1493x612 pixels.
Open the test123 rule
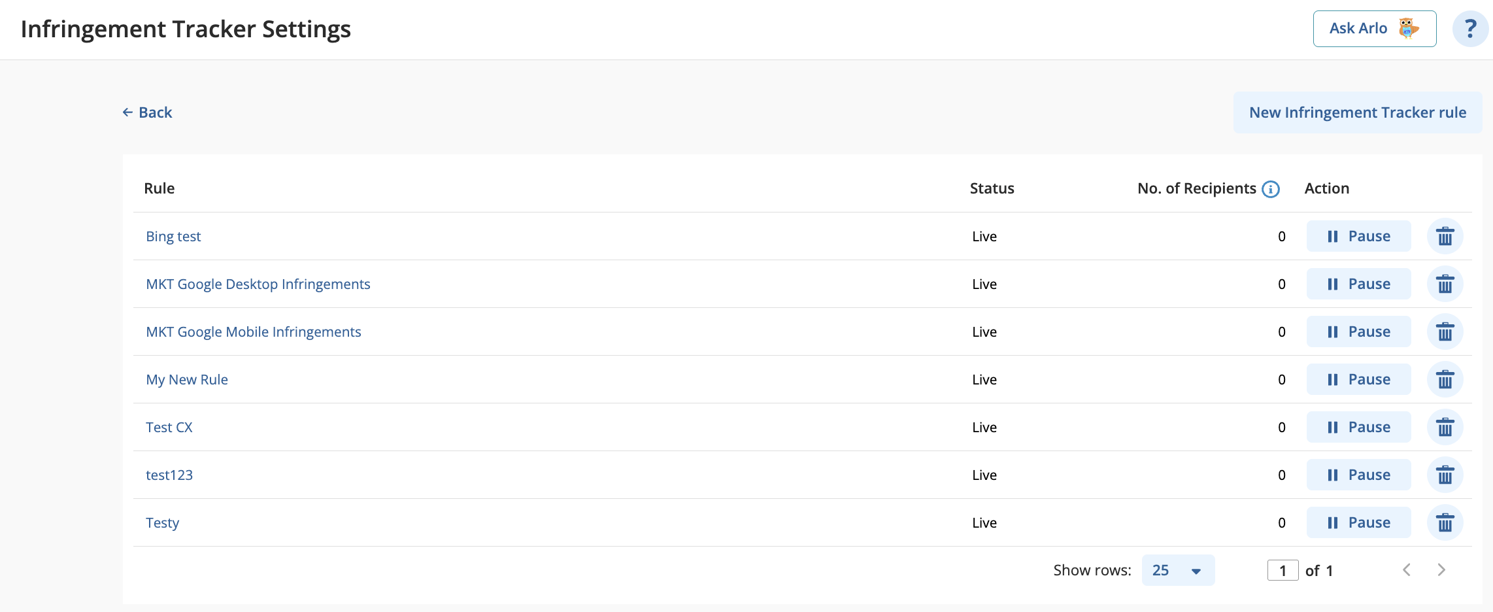pos(169,475)
